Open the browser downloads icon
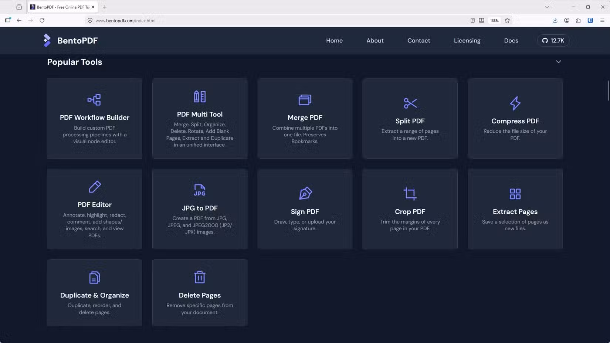Screen dimensions: 610x343 (555, 20)
